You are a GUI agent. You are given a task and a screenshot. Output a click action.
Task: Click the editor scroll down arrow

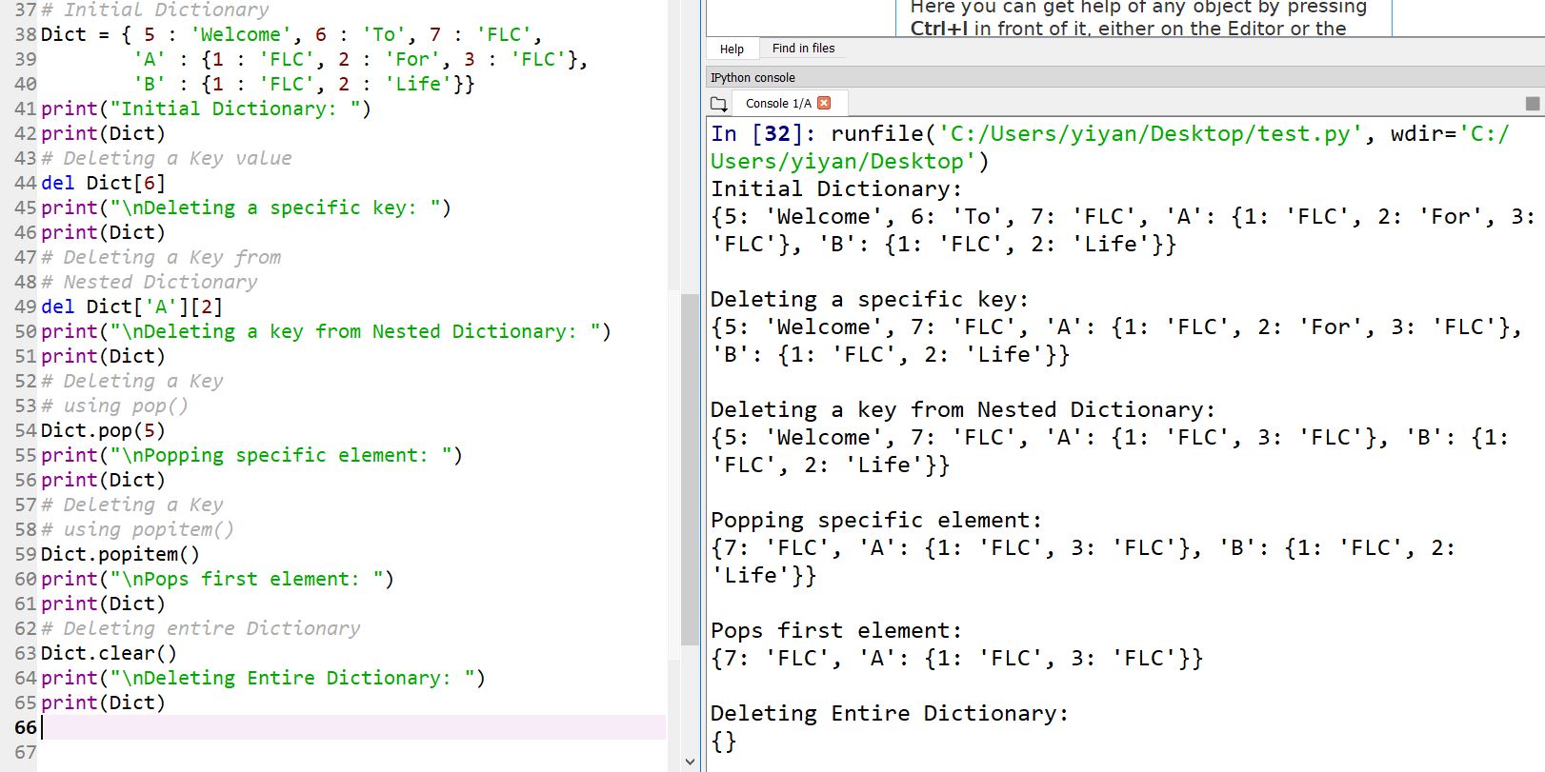(691, 762)
